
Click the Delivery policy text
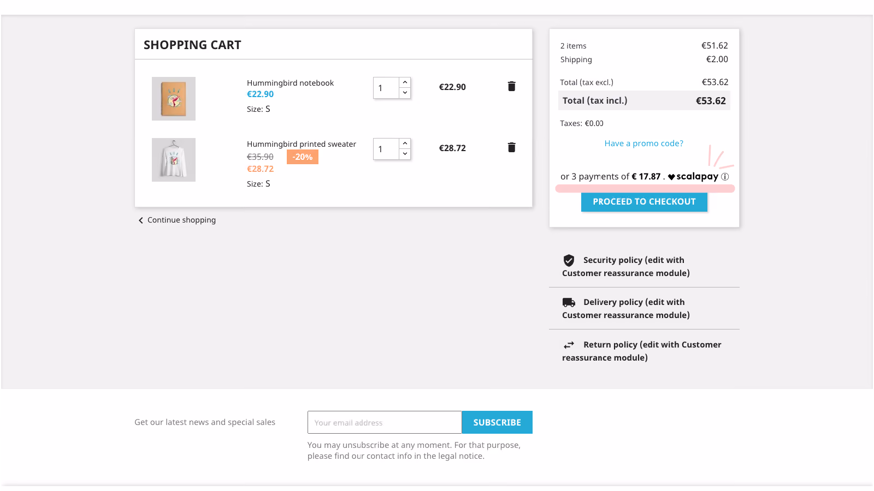[626, 309]
